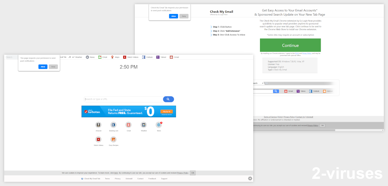Allow push notifications on the new tab page
388x186 pixels.
click(x=43, y=67)
